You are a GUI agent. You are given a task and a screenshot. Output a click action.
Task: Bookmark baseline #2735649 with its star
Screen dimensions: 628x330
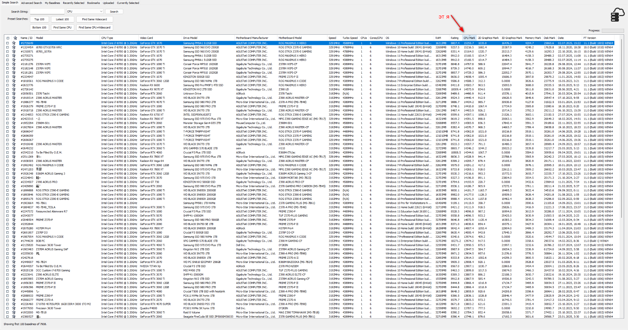pyautogui.click(x=14, y=43)
